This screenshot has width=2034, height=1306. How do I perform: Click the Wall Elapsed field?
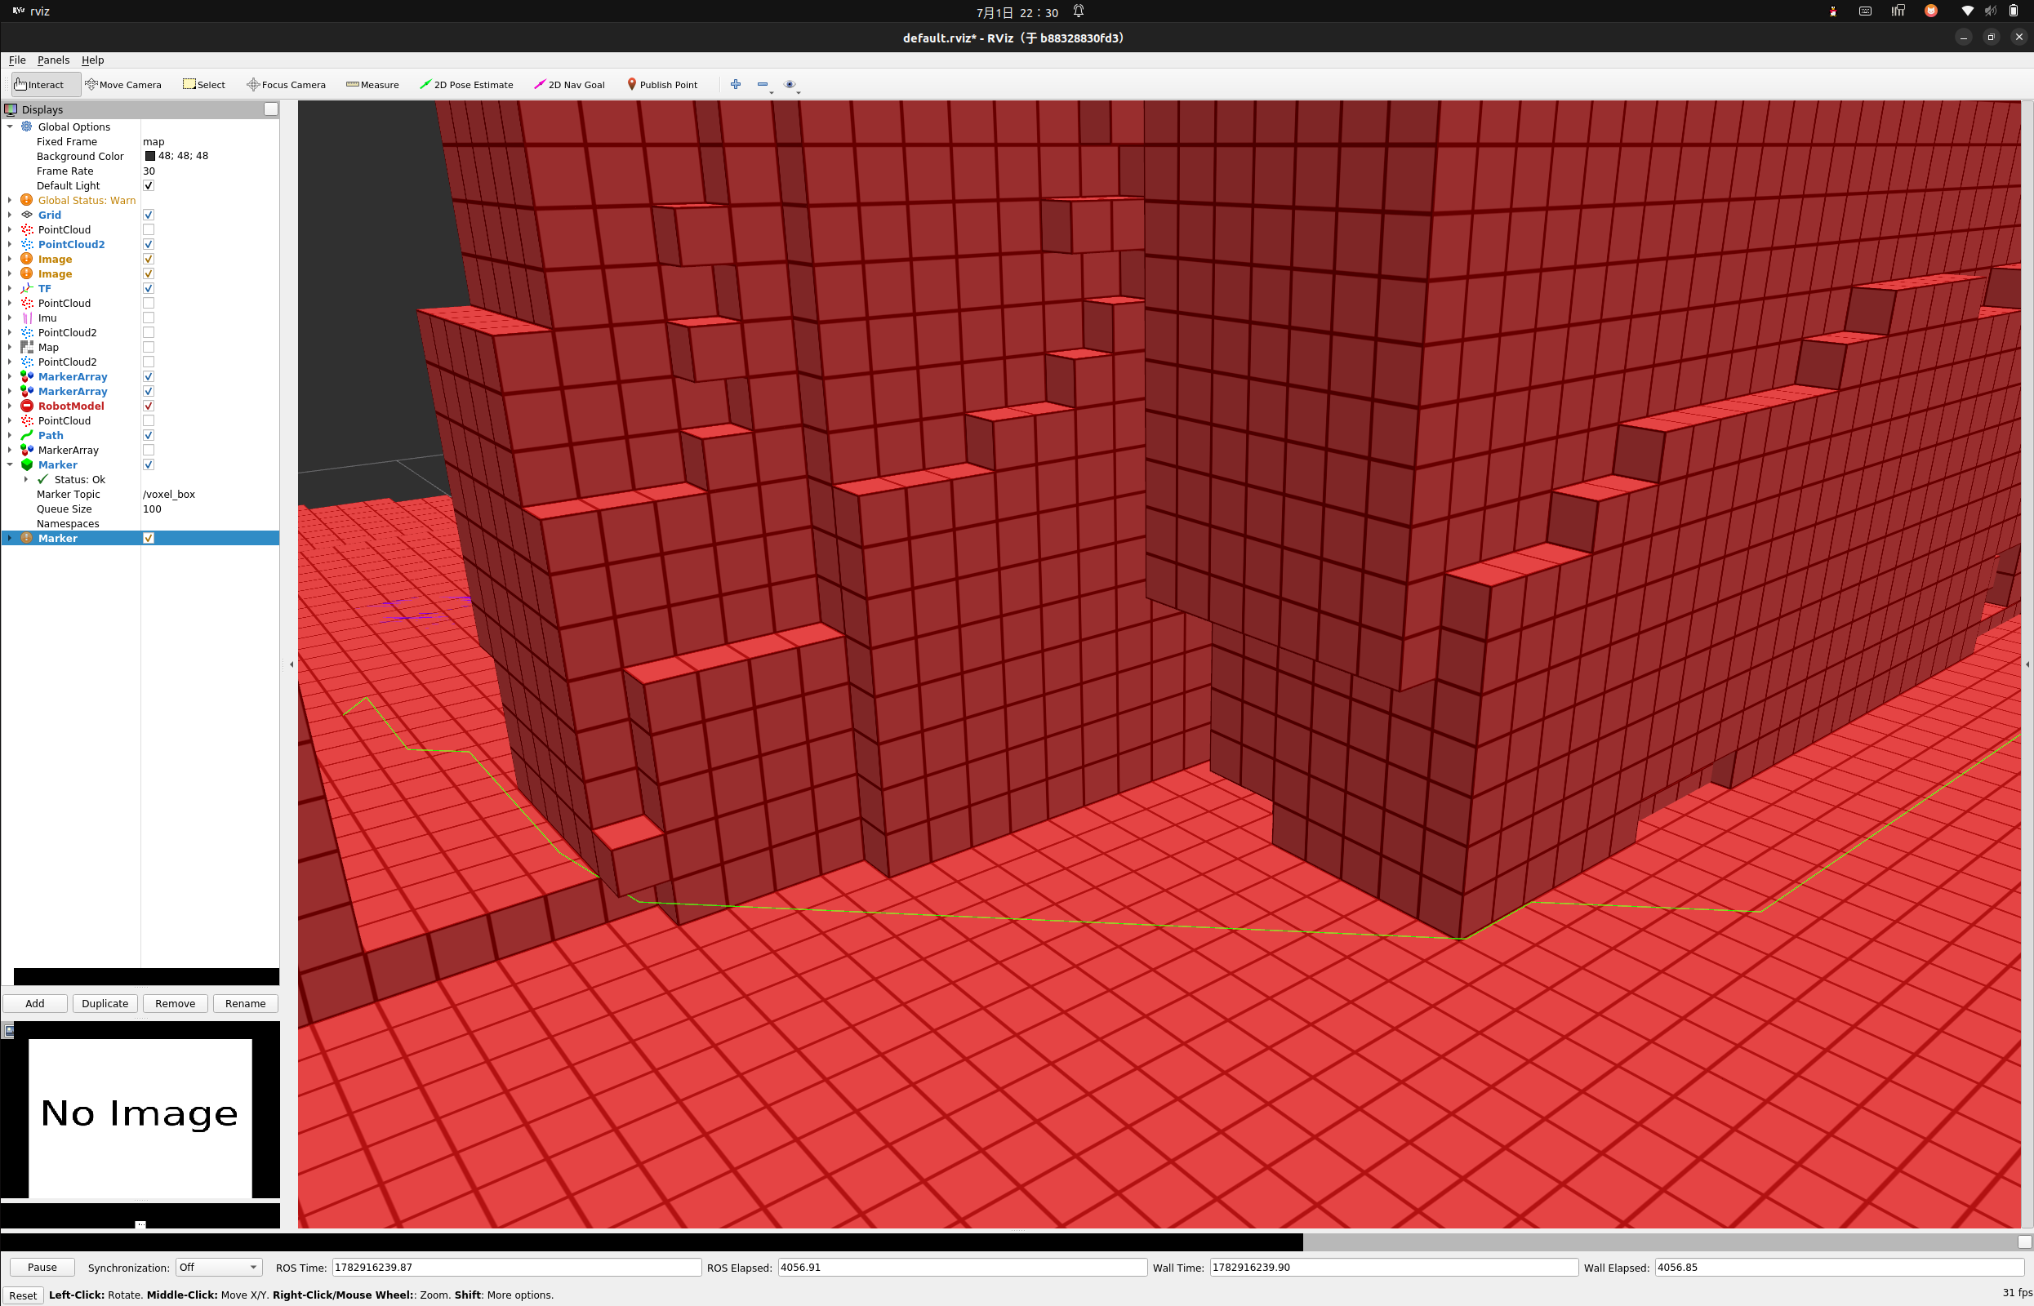(1840, 1267)
